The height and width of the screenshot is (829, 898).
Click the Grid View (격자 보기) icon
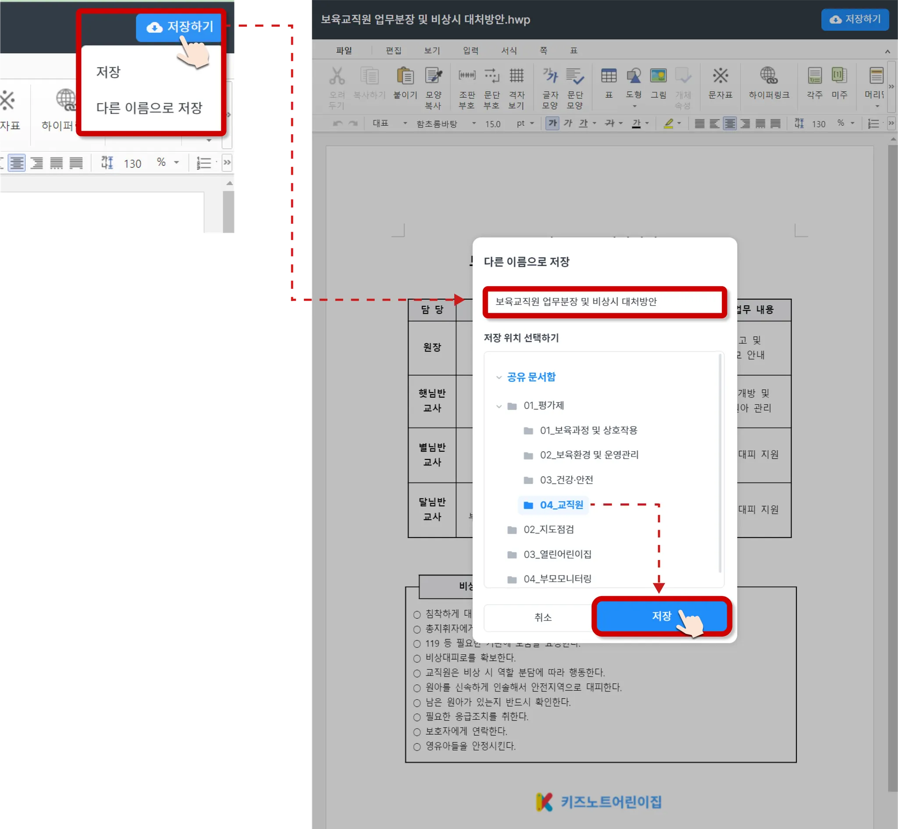pyautogui.click(x=516, y=76)
